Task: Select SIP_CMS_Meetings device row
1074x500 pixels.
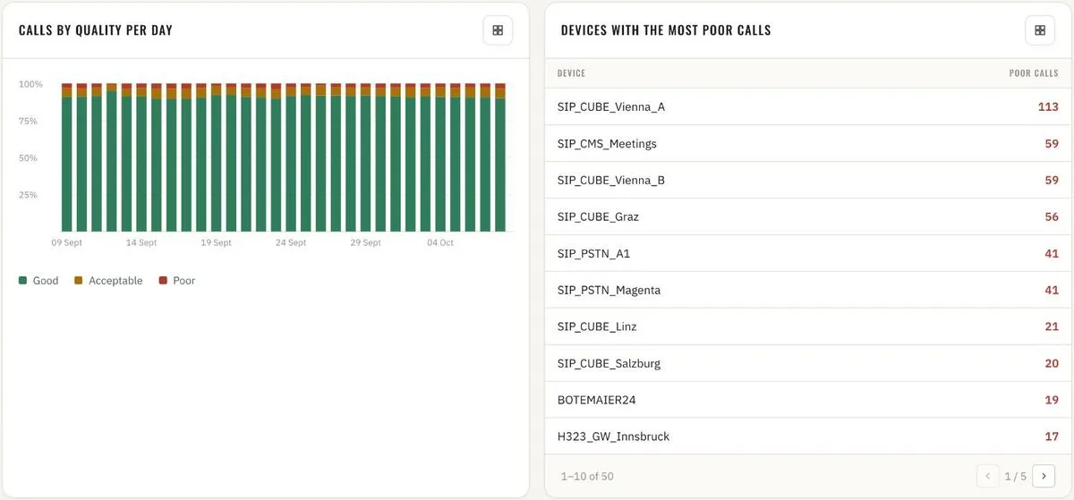Action: tap(808, 143)
